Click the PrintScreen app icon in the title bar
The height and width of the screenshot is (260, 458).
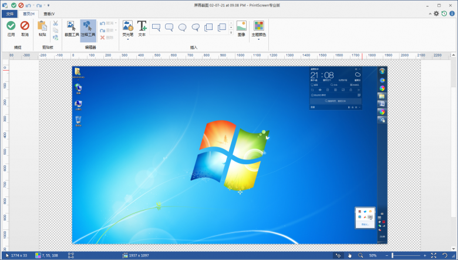(5, 5)
